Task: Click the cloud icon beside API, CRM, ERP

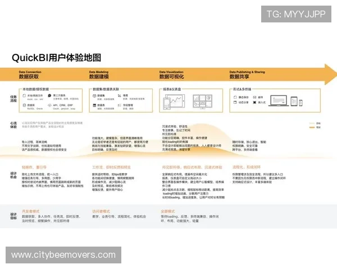Action: point(49,105)
